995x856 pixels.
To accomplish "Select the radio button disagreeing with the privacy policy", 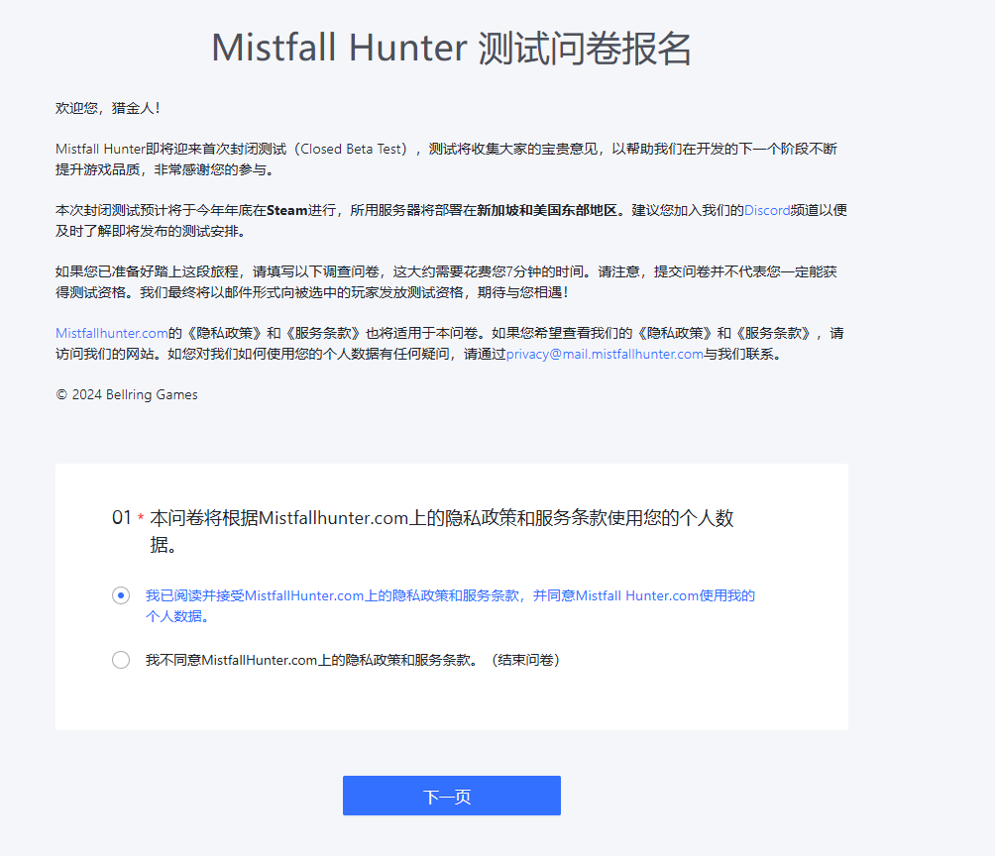I will [x=121, y=659].
